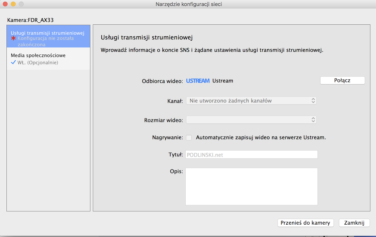The image size is (376, 237).
Task: Click the blue checkmark icon beside Wł. (Opcjonalnie)
Action: [x=13, y=62]
